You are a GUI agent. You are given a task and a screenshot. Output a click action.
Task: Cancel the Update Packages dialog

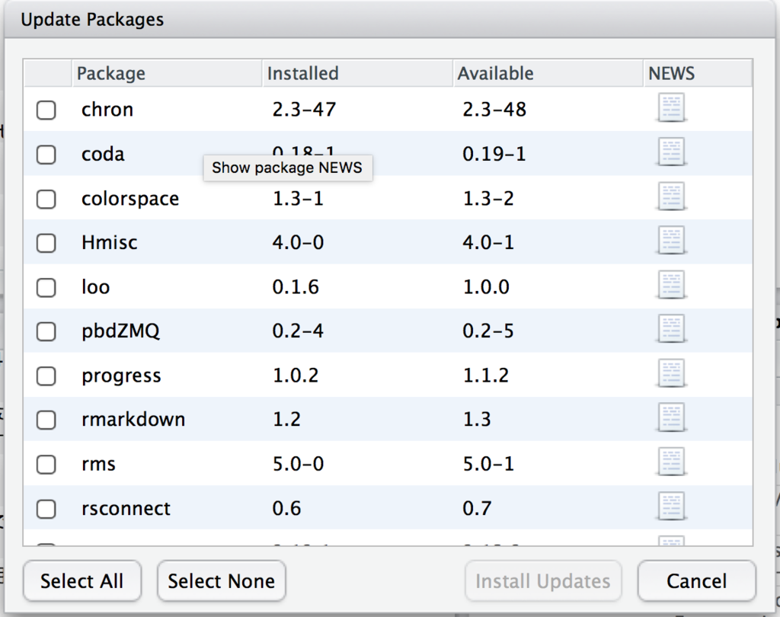[x=696, y=580]
